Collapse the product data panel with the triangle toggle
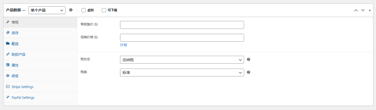 [370, 10]
